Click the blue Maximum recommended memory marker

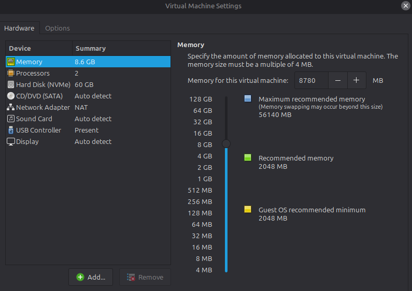click(248, 98)
